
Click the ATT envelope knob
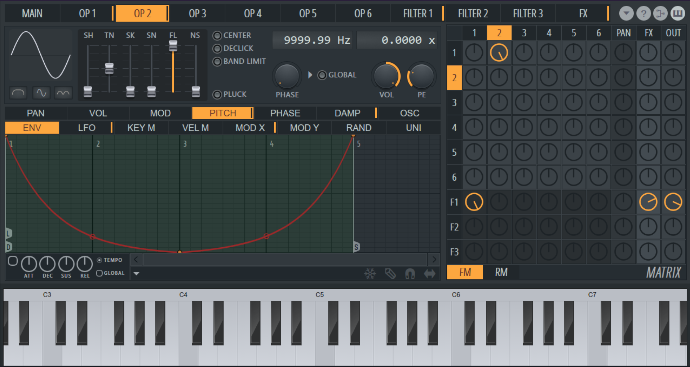(x=29, y=264)
